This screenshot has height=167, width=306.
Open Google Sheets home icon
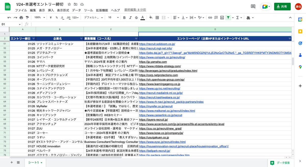8,7
